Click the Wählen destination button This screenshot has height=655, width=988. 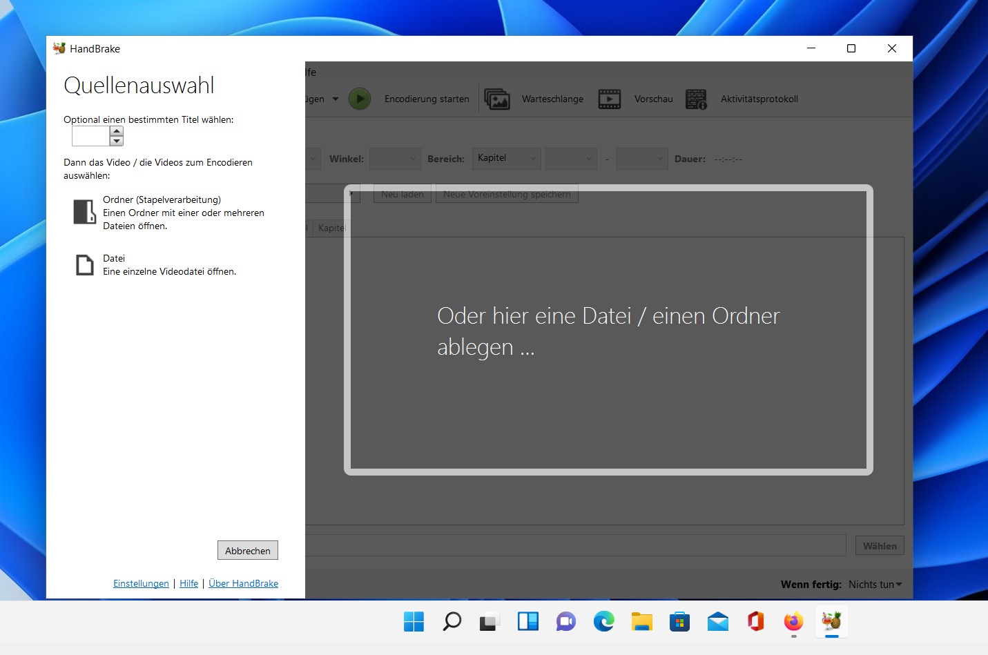880,546
